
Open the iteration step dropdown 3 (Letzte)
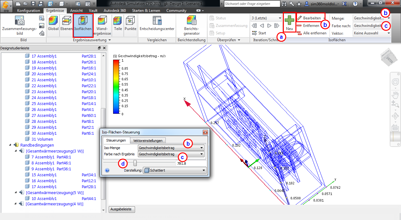tap(266, 18)
